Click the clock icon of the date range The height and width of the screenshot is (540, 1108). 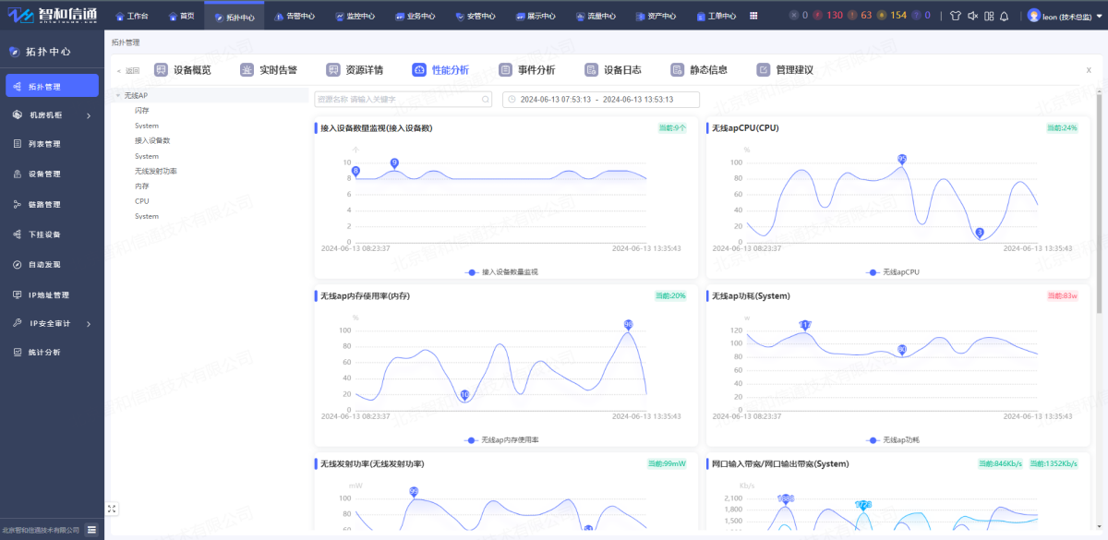coord(512,100)
